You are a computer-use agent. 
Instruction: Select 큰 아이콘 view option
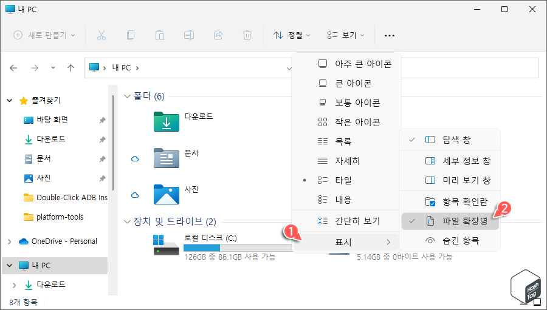[x=346, y=83]
